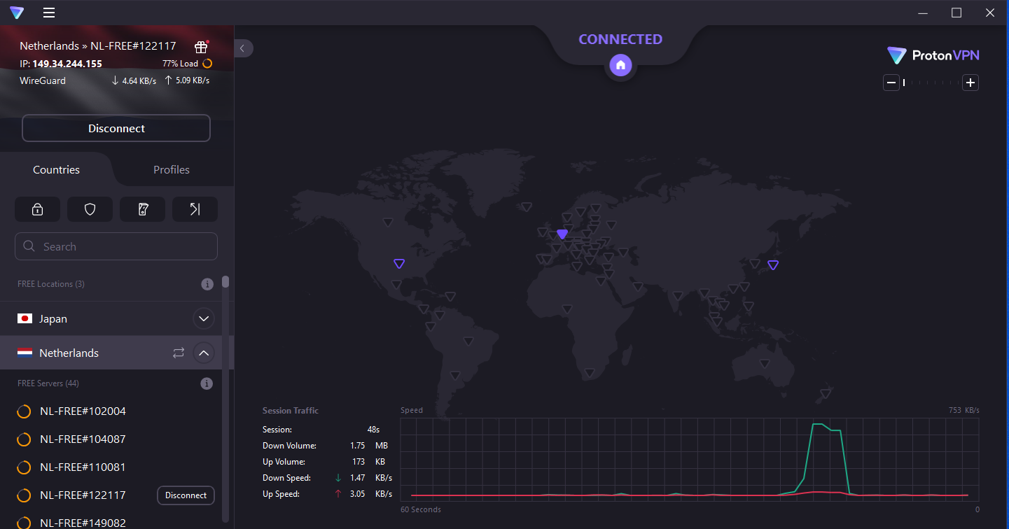The image size is (1009, 529).
Task: Click the Port Forwarding arrow icon
Action: tap(195, 209)
